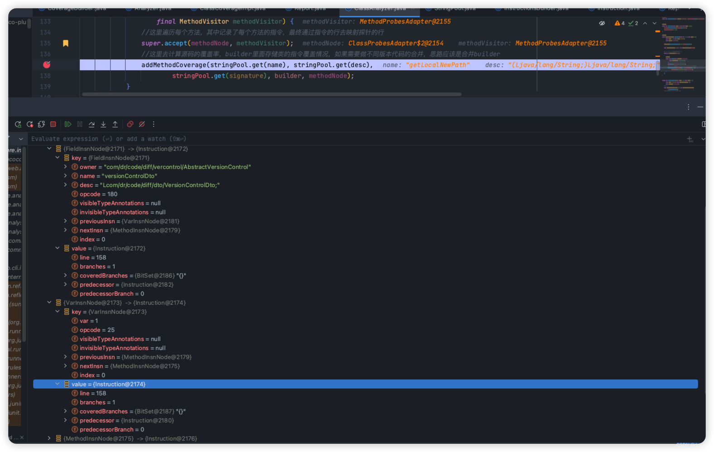714x452 pixels.
Task: Select the var = 1 row
Action: (365, 321)
